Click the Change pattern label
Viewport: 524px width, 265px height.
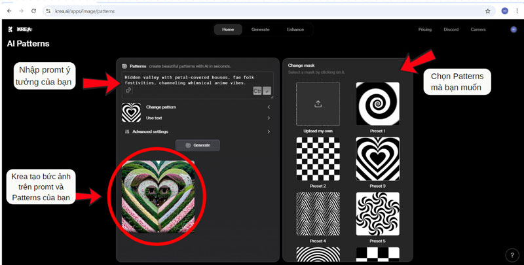click(160, 107)
